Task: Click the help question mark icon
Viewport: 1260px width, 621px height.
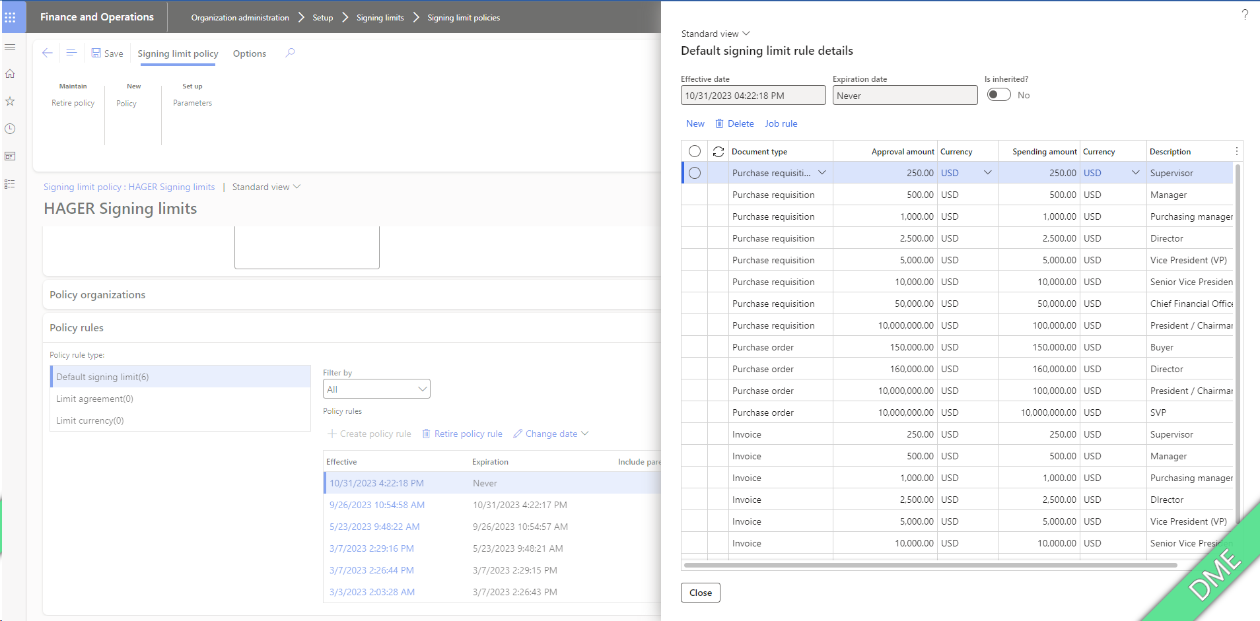Action: click(1245, 15)
